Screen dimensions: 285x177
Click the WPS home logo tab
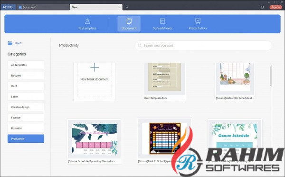pyautogui.click(x=8, y=7)
